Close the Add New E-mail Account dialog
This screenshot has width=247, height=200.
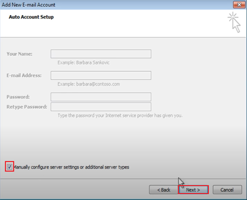[238, 5]
